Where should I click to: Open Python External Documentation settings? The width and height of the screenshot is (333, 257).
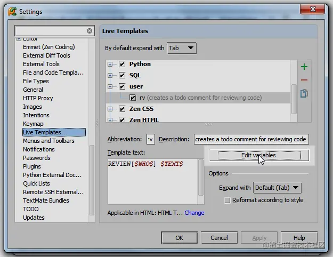[x=52, y=175]
